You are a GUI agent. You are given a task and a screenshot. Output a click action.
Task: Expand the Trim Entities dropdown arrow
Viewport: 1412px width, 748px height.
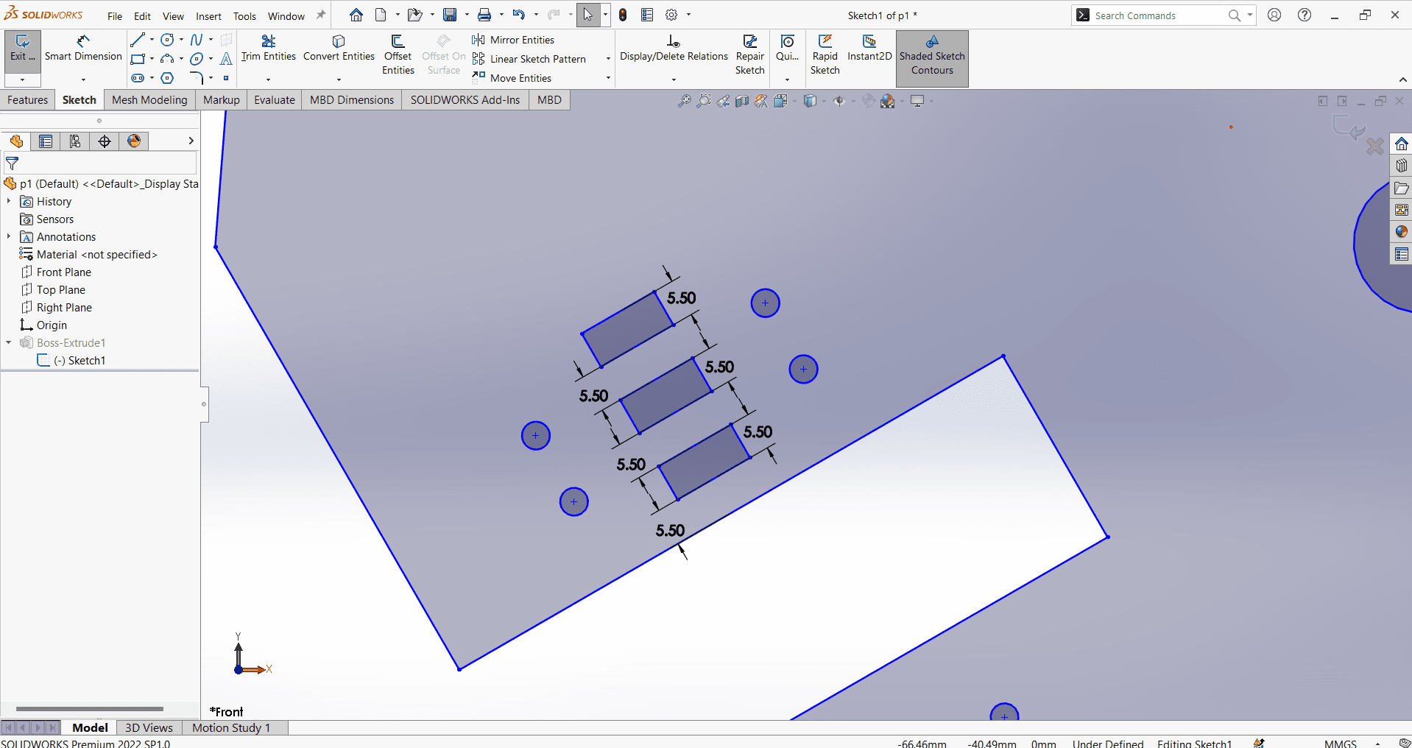click(268, 79)
